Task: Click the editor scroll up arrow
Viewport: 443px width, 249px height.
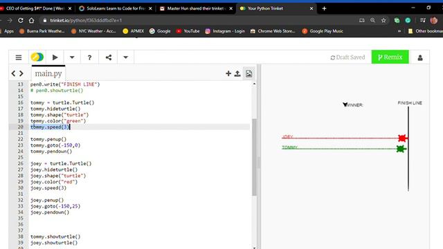Action: coord(254,84)
